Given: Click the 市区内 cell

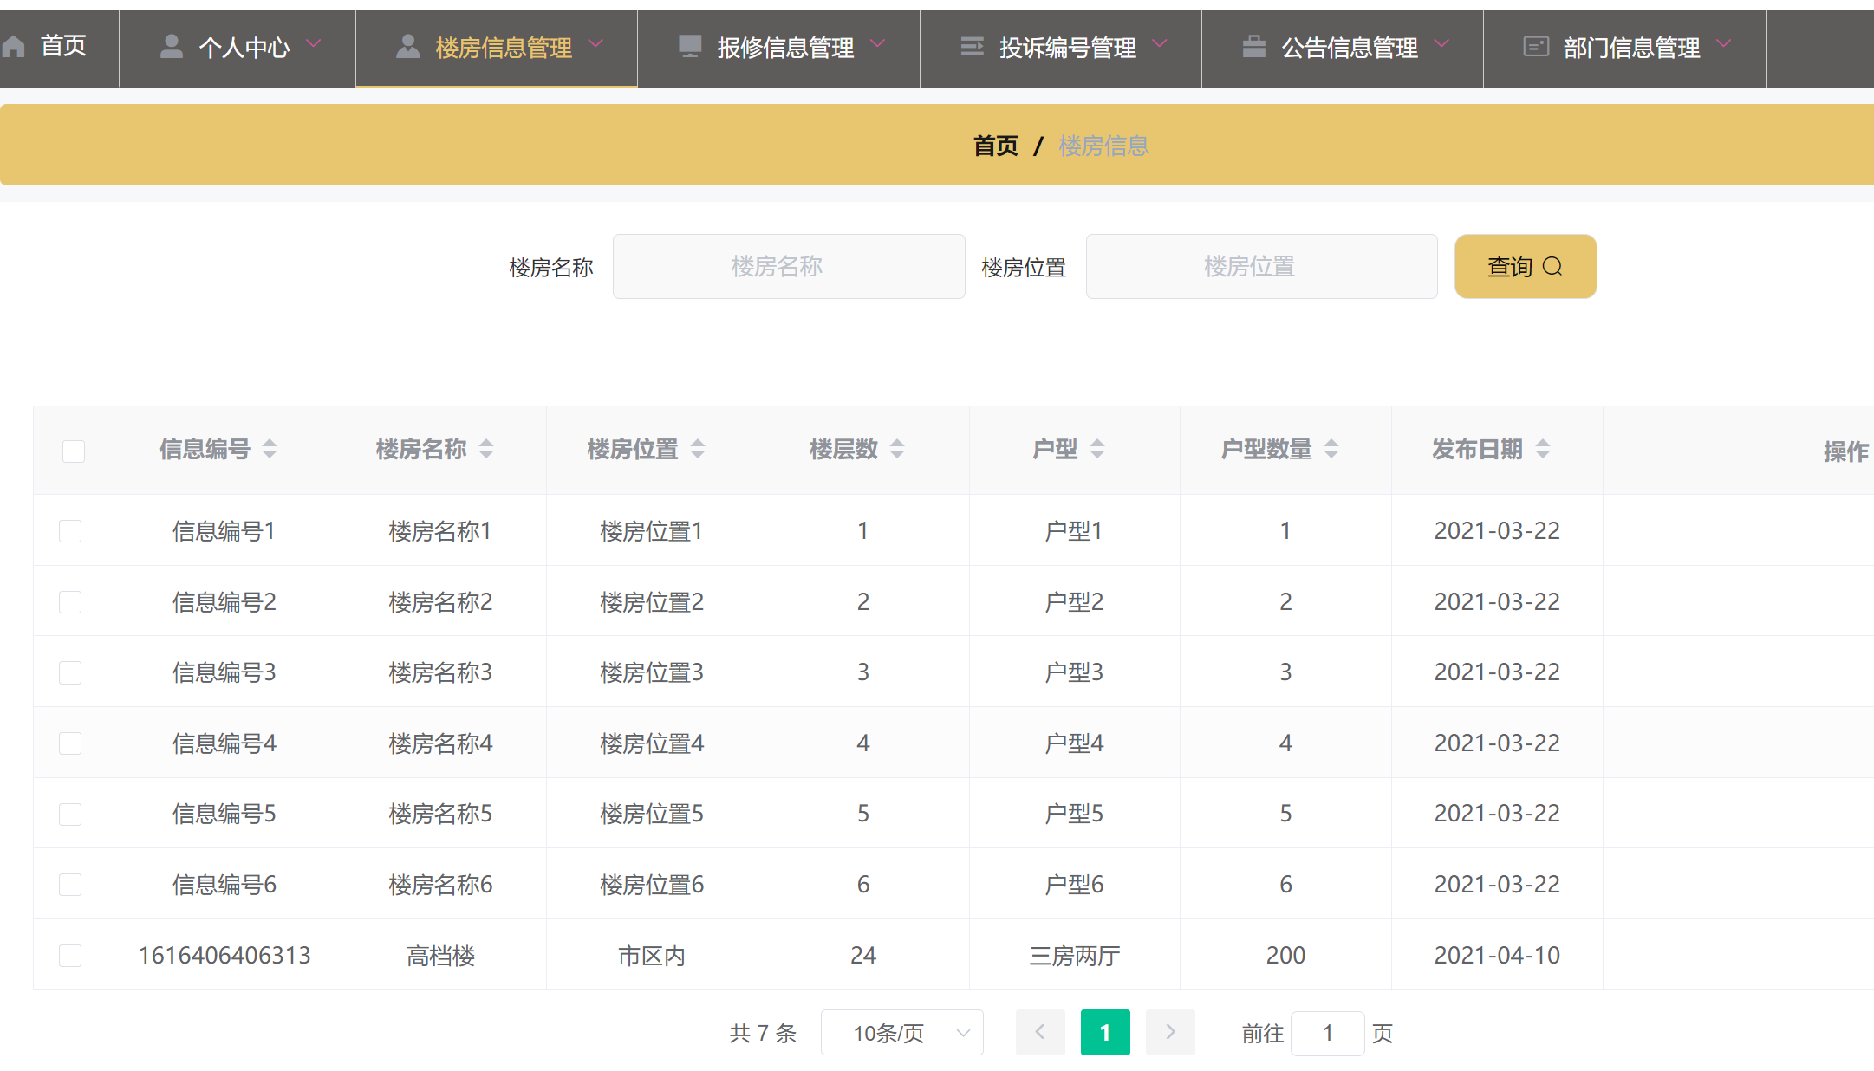Looking at the screenshot, I should pyautogui.click(x=652, y=956).
